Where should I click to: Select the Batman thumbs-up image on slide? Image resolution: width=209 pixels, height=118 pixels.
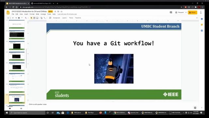pos(114,69)
